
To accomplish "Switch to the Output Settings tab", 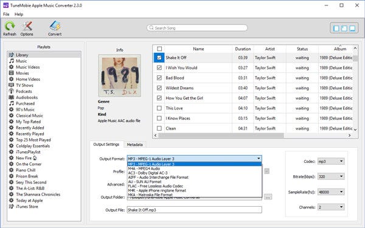I will coord(106,145).
